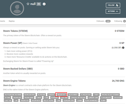
Task: Follow the null account
Action: point(113,5)
